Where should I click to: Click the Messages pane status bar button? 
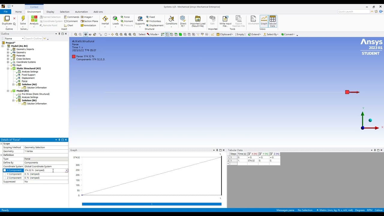(x=285, y=210)
